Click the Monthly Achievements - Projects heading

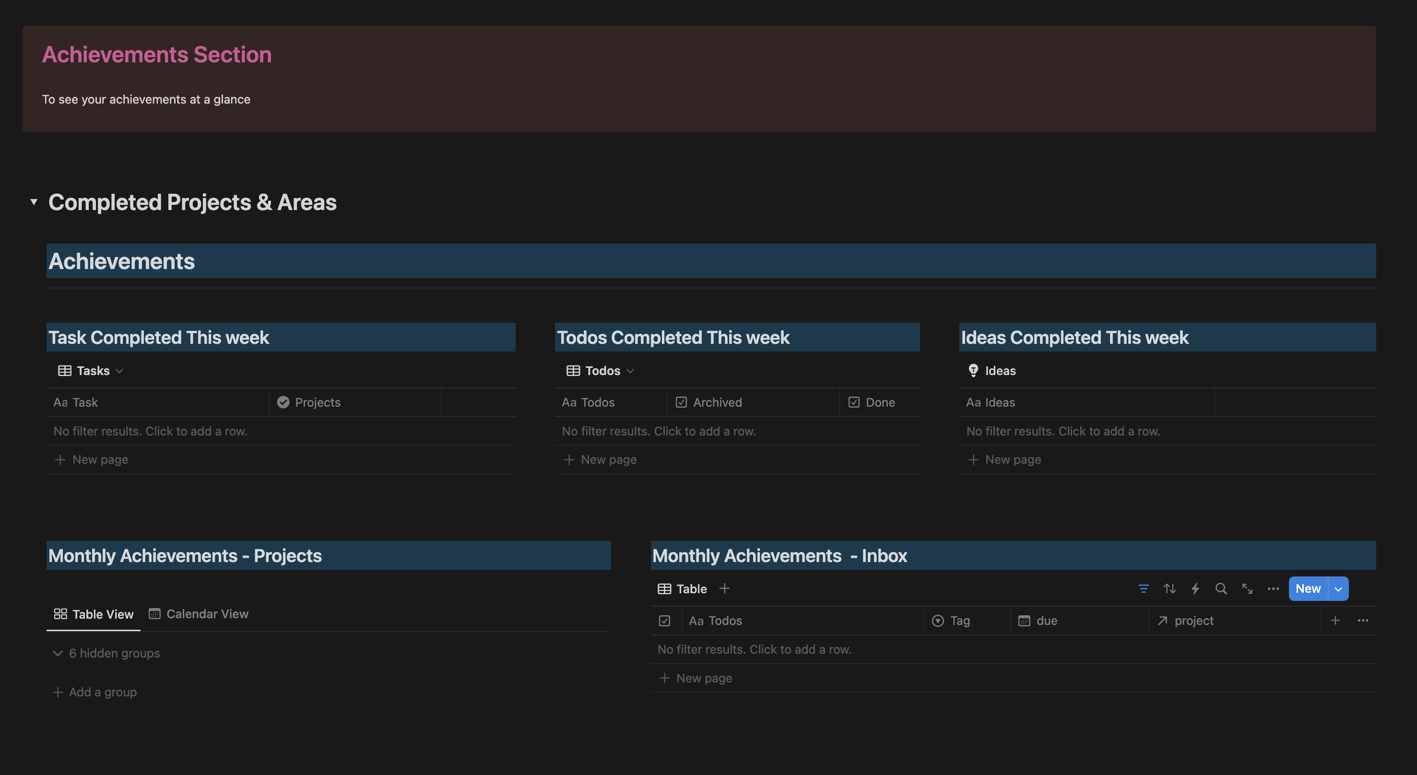(185, 555)
